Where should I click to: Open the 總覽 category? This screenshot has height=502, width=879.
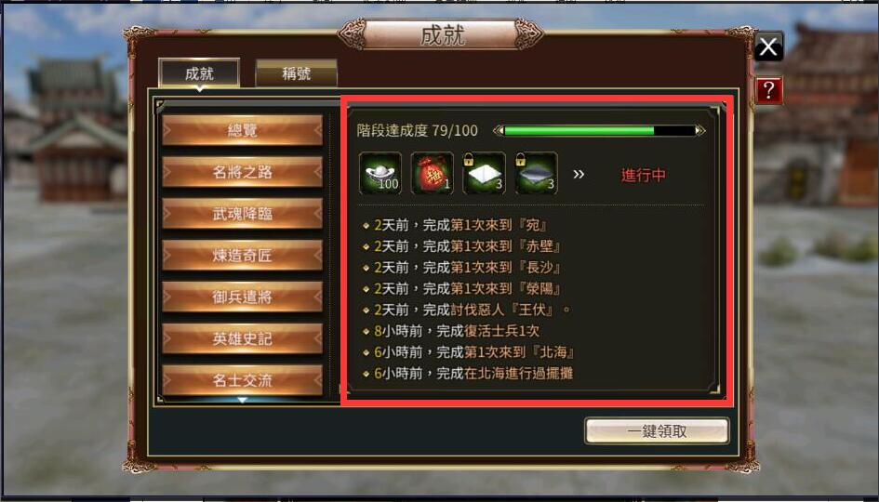242,130
